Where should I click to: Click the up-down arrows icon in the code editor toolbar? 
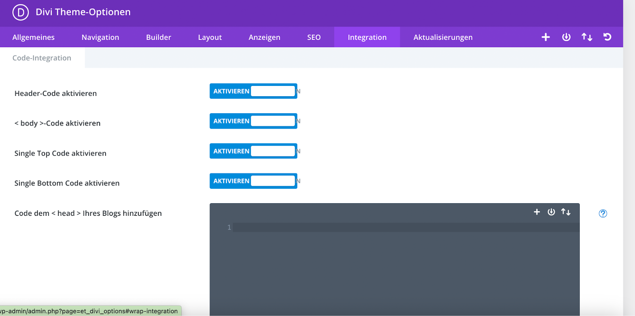[566, 212]
